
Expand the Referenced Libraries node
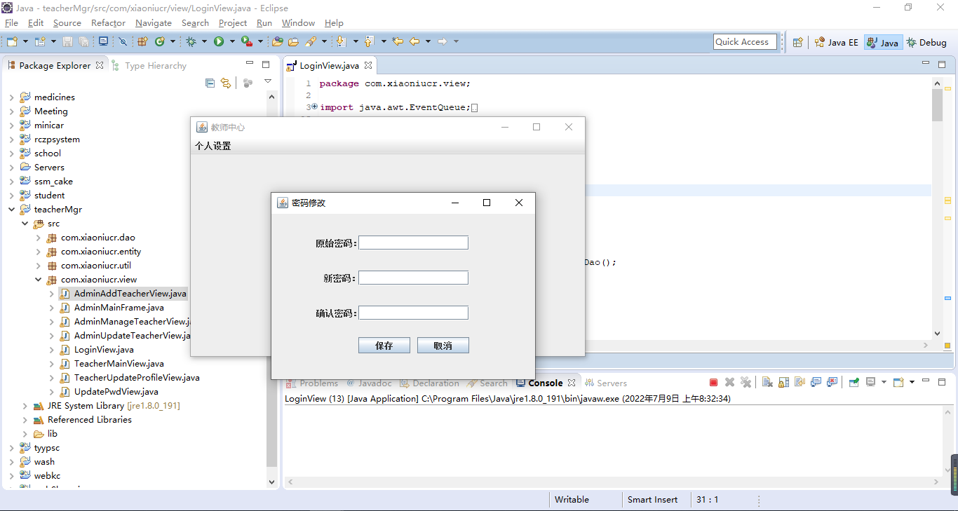pyautogui.click(x=25, y=419)
